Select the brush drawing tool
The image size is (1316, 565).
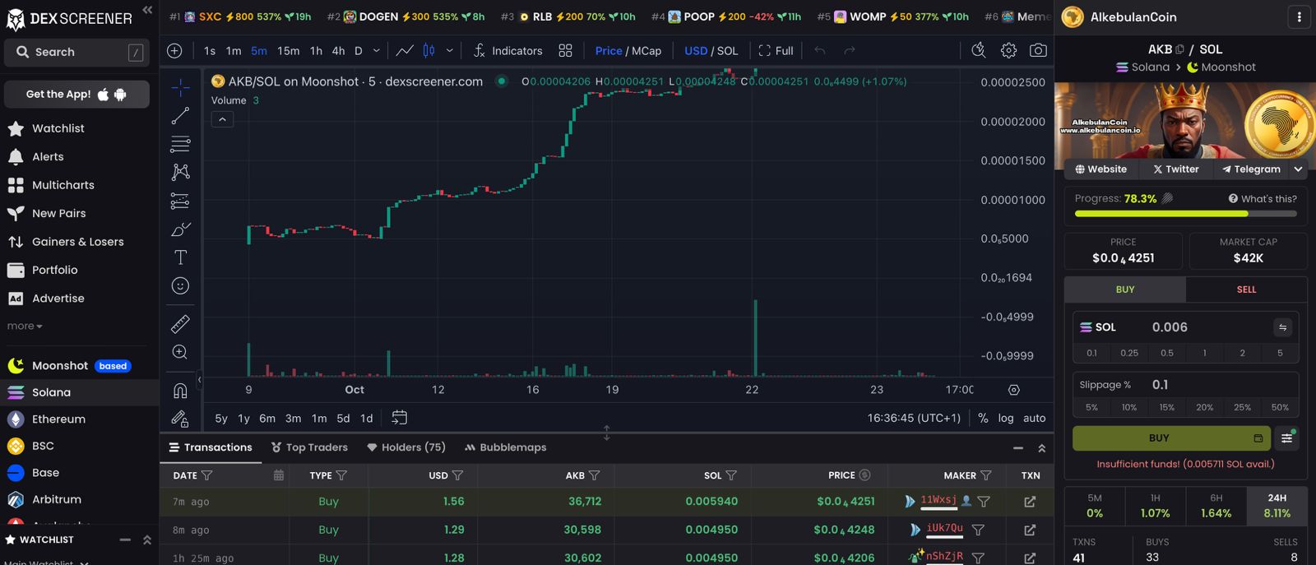180,229
